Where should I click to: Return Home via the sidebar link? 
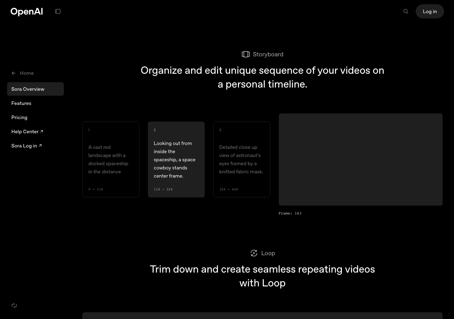click(27, 73)
